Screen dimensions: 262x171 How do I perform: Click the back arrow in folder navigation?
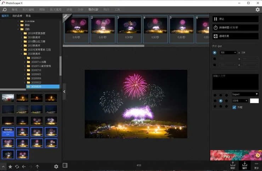[x=24, y=166]
